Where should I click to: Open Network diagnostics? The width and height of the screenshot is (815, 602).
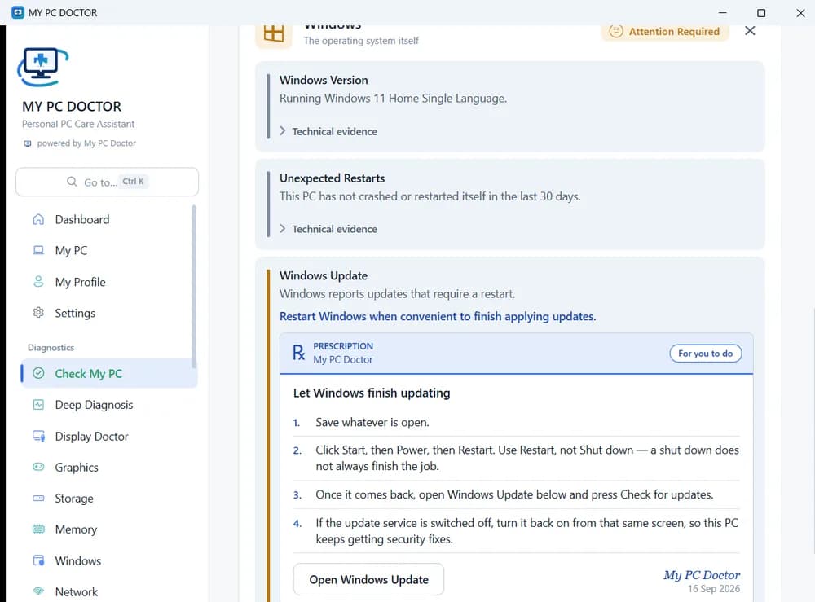pos(109,591)
